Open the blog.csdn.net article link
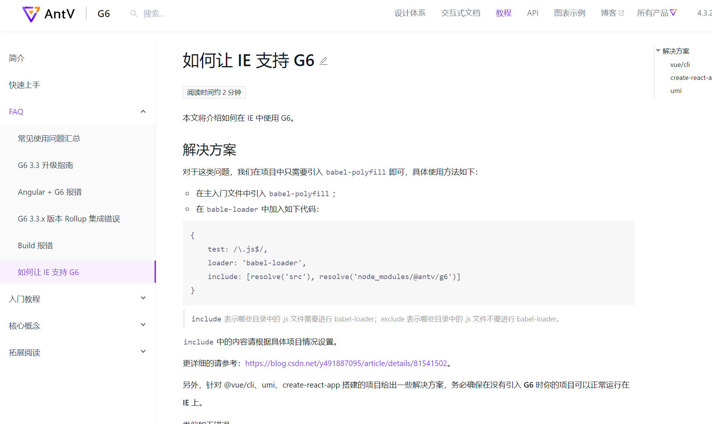This screenshot has width=712, height=424. 346,363
